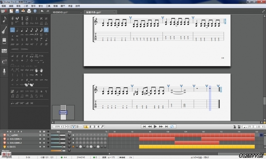Screen dimensions: 266x159
Task: Open the zoom 100% dropdown
Action: coord(58,127)
